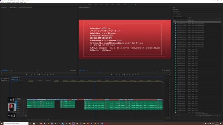Open Program monitor playback resolution dropdown
The width and height of the screenshot is (223, 125).
point(157,70)
